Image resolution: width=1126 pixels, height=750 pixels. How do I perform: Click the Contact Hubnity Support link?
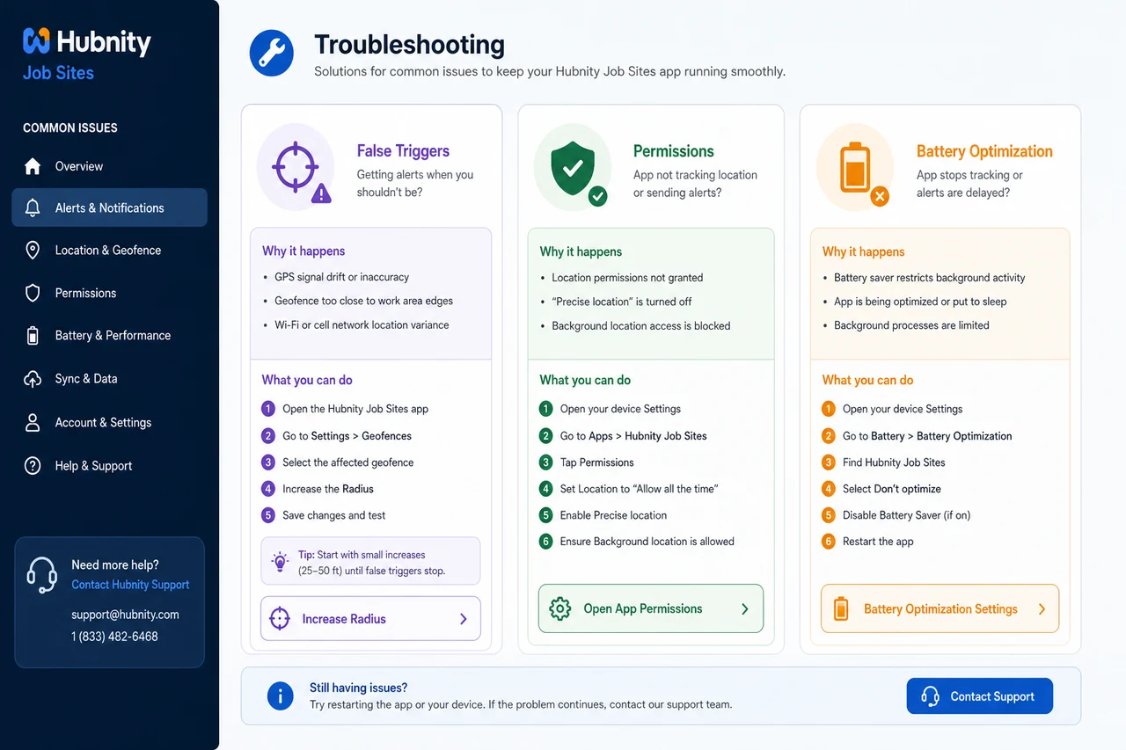point(130,585)
